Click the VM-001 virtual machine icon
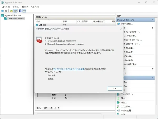Screen dimensions: 158x119 coord(37,25)
